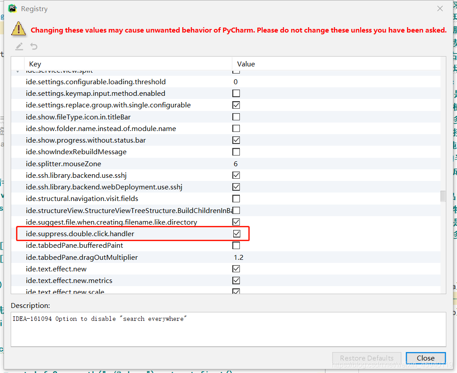Select ide.show.fileType.icon.in.titleBar key text
This screenshot has height=373, width=457.
(78, 117)
